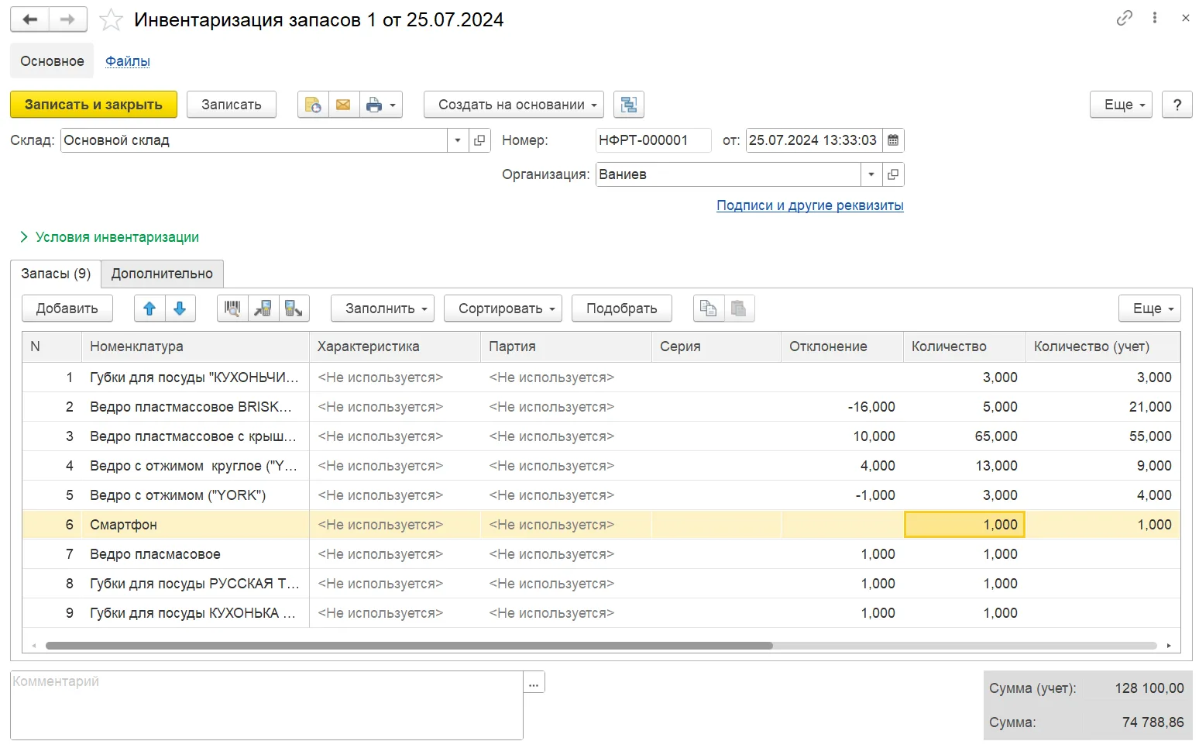Open comment editor with the ellipsis button

point(534,682)
